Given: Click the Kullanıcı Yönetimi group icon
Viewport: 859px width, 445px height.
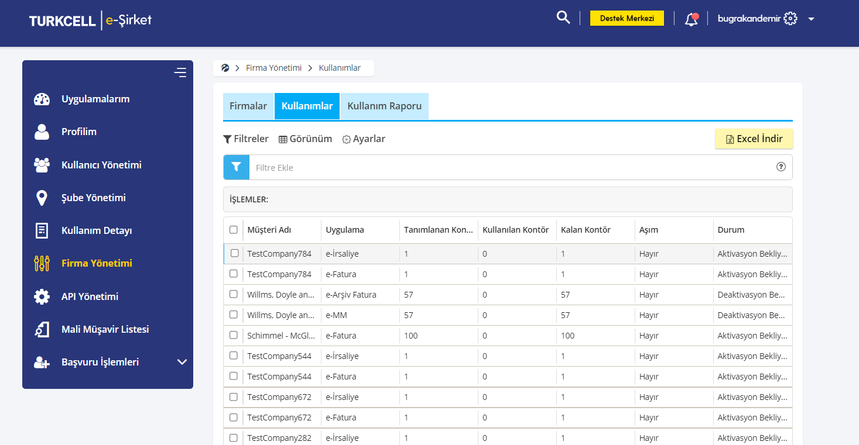Looking at the screenshot, I should [x=42, y=165].
